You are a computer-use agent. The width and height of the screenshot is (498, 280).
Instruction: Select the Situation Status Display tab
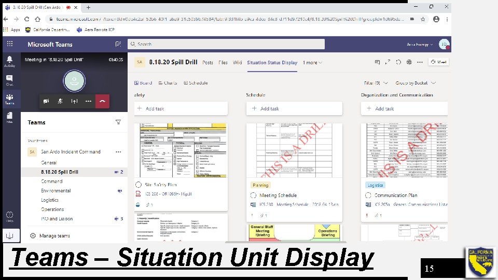pos(272,63)
